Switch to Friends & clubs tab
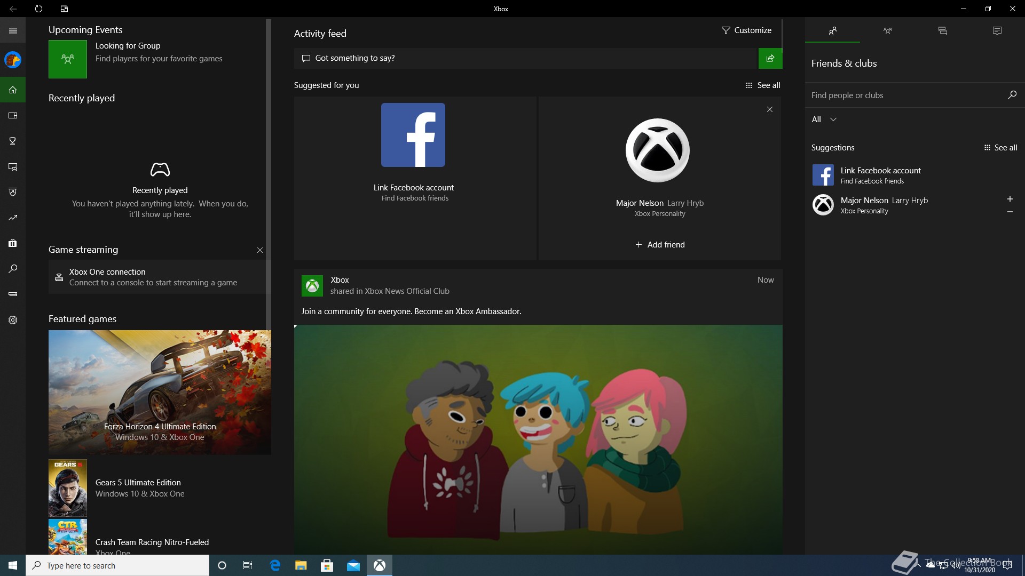Image resolution: width=1025 pixels, height=576 pixels. pos(832,31)
